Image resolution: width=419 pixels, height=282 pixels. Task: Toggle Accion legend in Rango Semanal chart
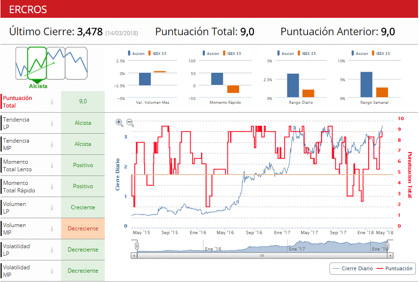click(360, 53)
